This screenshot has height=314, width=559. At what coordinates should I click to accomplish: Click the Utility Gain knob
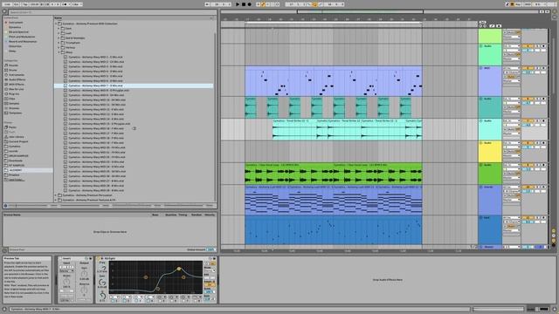click(84, 275)
